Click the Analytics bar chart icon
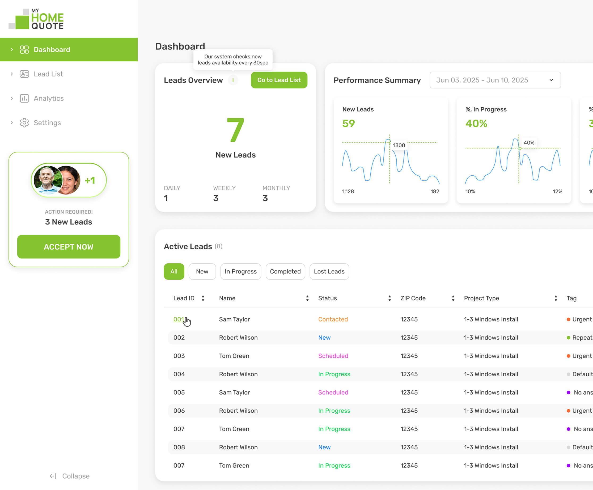Screen dimensions: 593x490 (24, 99)
